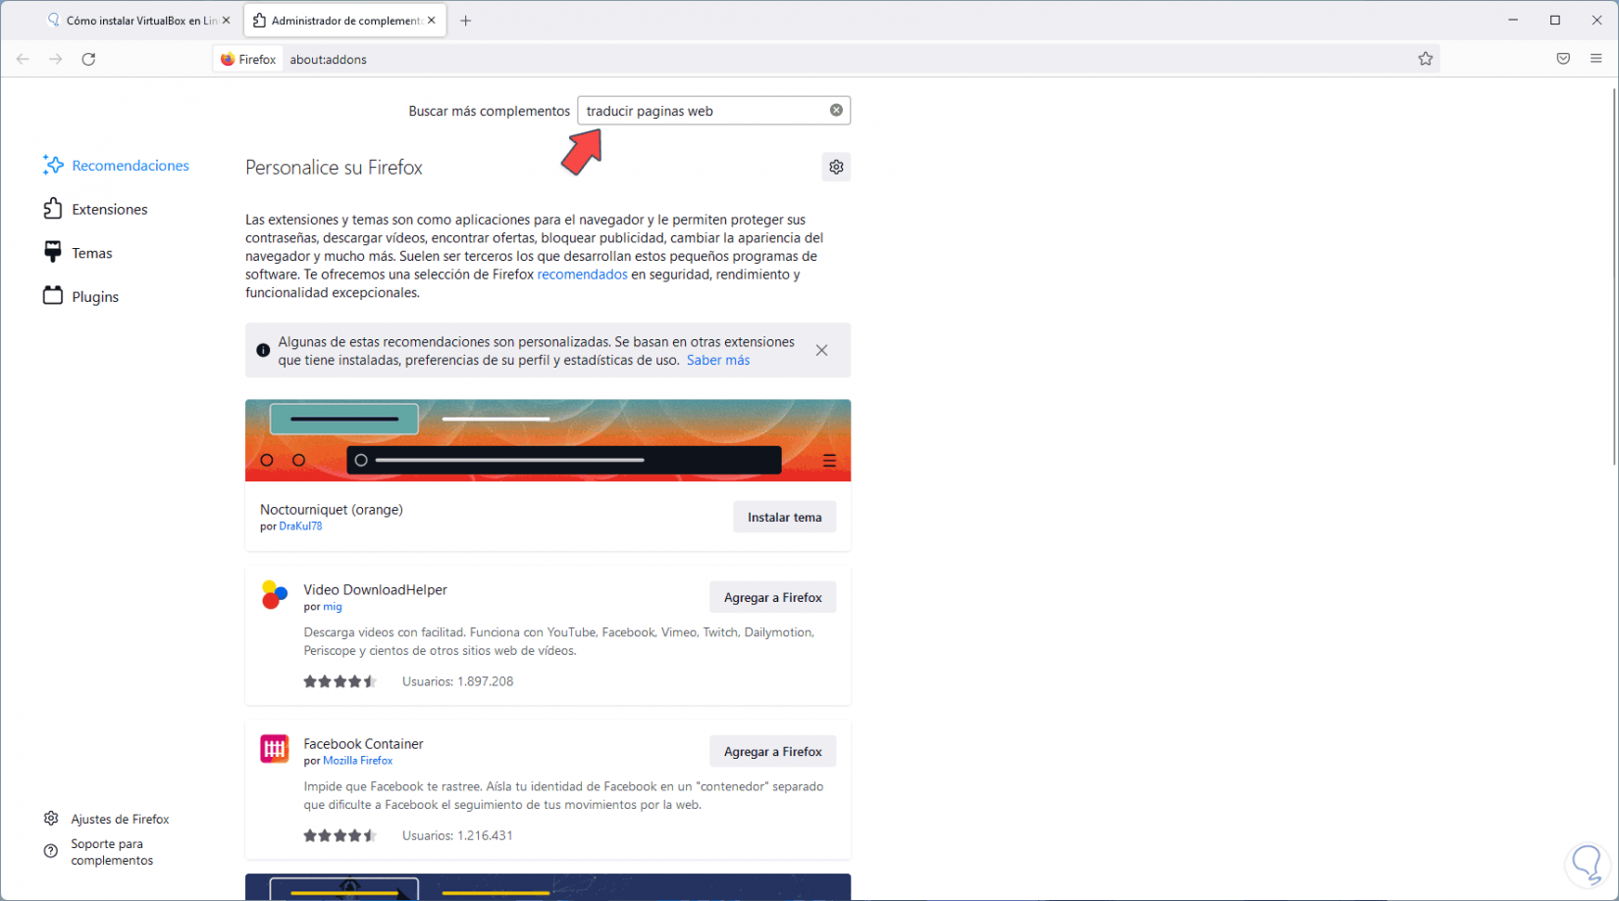Open Temas section
This screenshot has height=901, width=1619.
78,253
